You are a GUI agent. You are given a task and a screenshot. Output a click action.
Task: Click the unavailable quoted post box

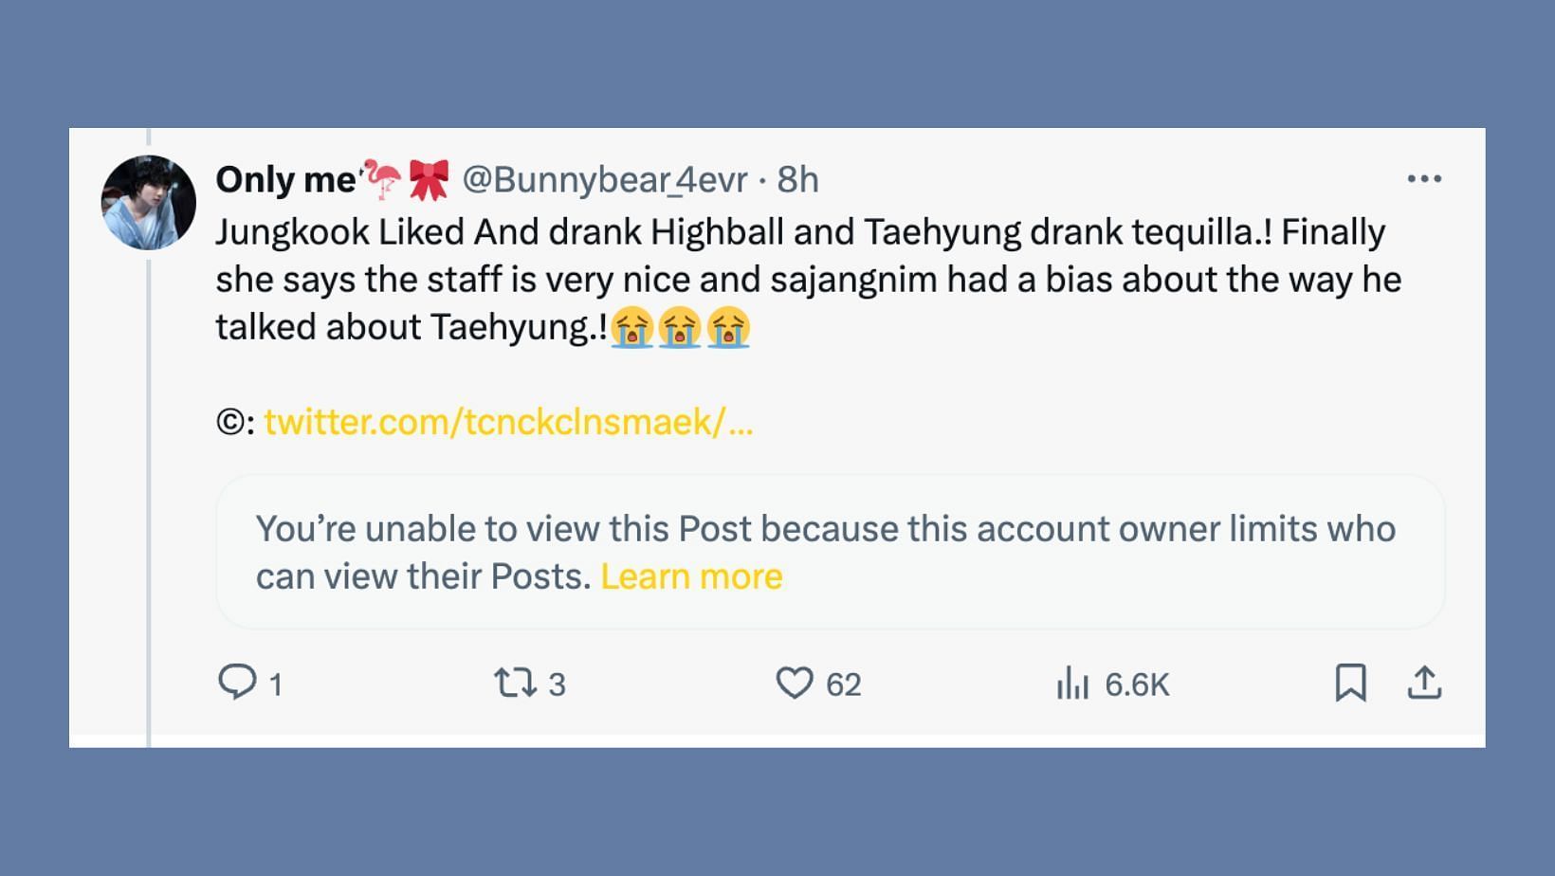pyautogui.click(x=830, y=552)
